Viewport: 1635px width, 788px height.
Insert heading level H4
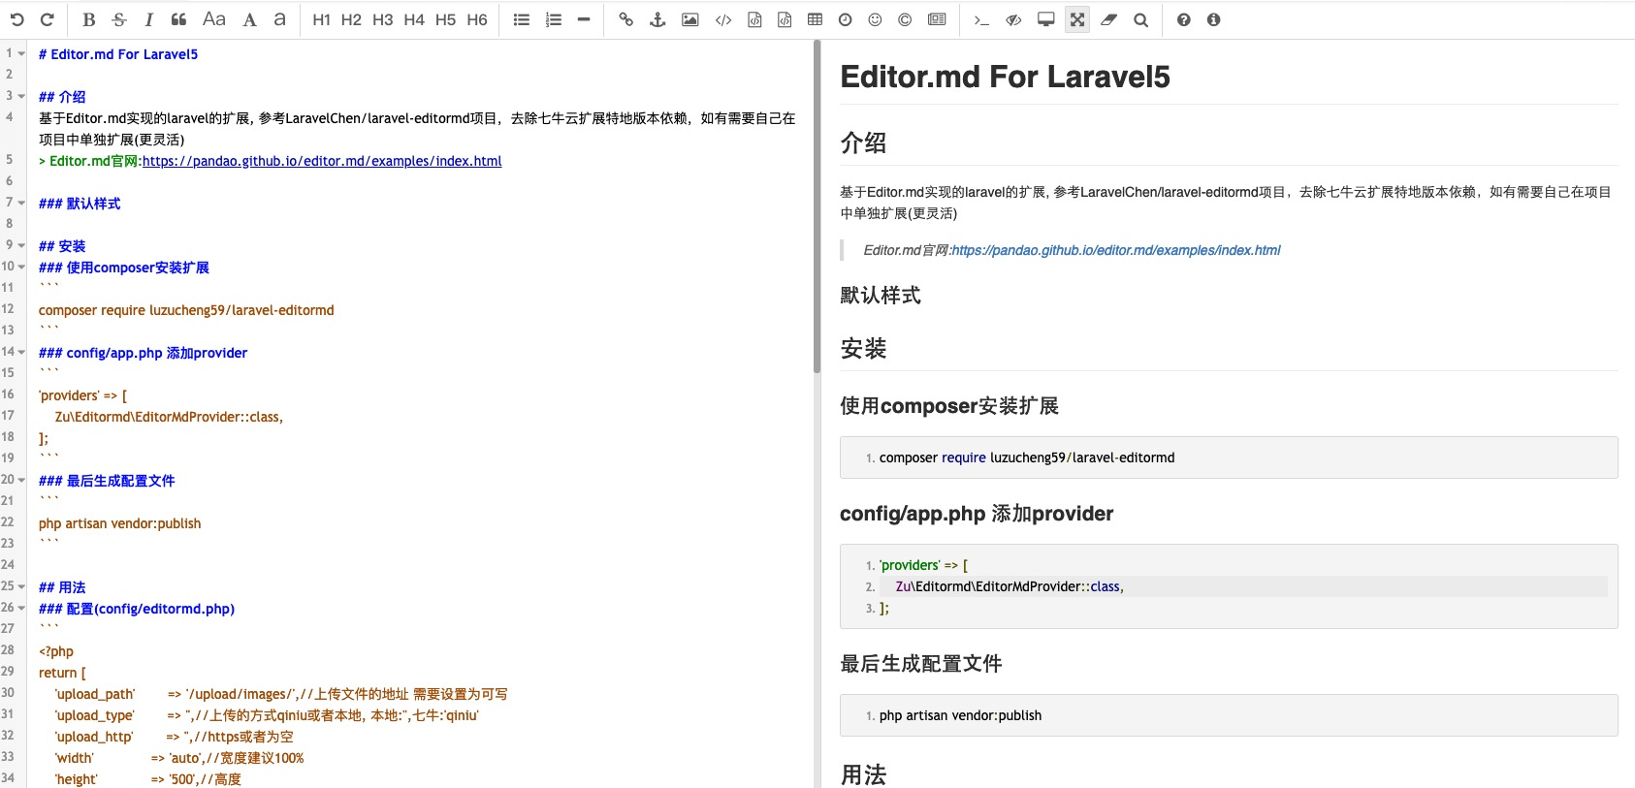pyautogui.click(x=414, y=19)
